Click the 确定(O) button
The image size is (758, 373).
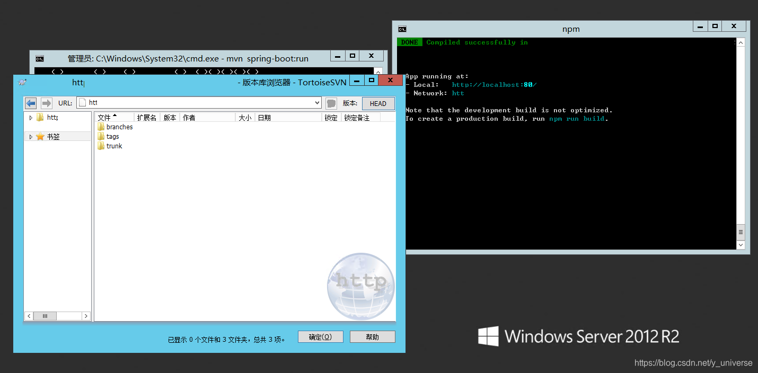tap(321, 337)
